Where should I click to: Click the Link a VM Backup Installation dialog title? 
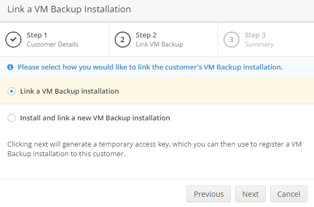69,9
